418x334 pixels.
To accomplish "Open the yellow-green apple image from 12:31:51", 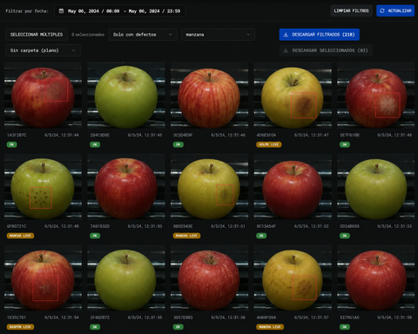I will tap(209, 187).
